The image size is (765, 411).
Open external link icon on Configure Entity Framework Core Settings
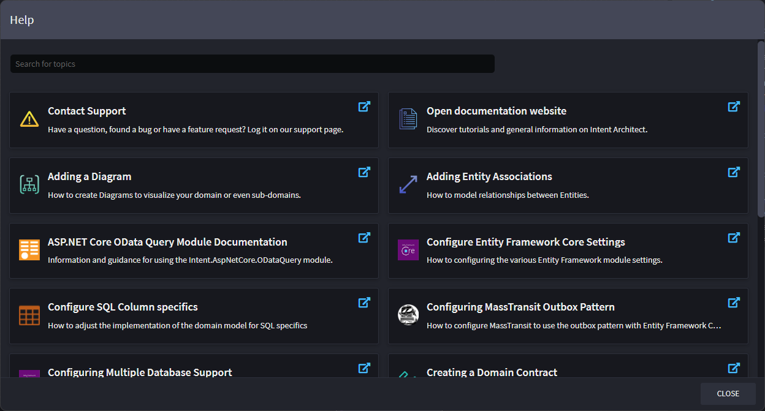click(734, 238)
